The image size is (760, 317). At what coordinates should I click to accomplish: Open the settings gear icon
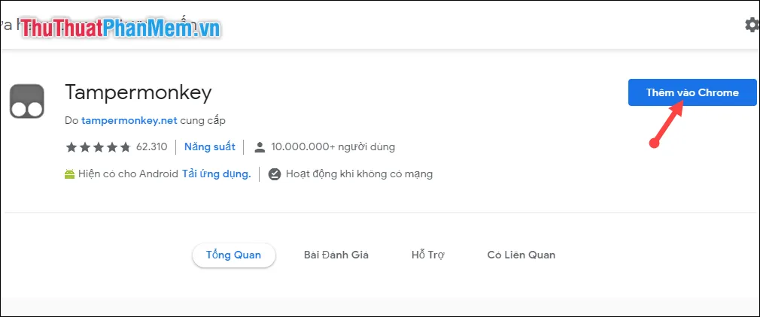[x=752, y=25]
